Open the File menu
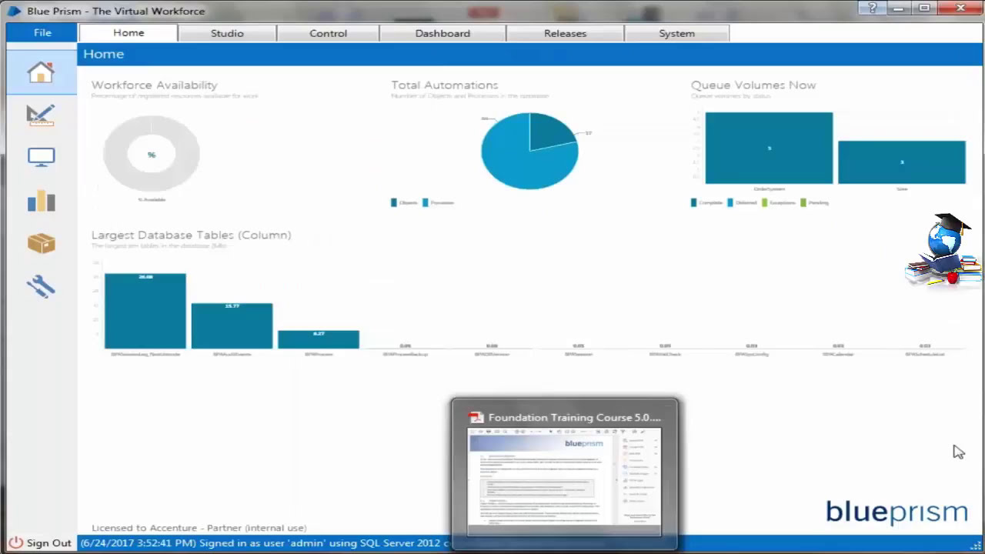Viewport: 985px width, 554px height. coord(42,33)
